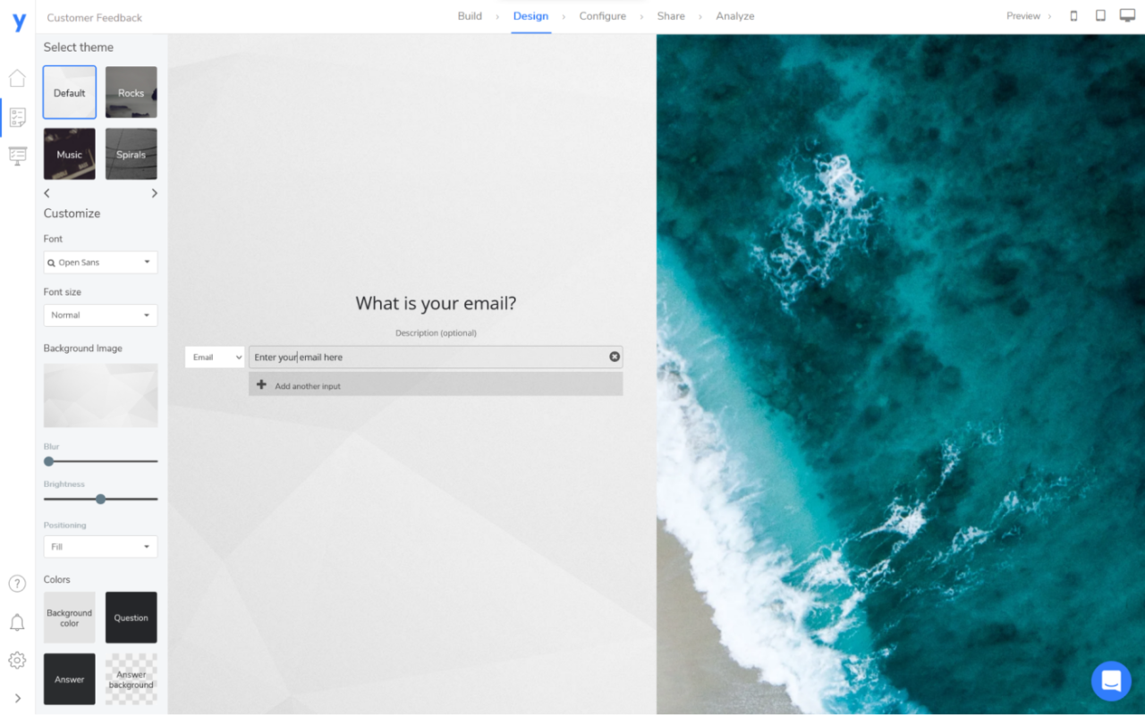Click the Description (optional) field

436,333
